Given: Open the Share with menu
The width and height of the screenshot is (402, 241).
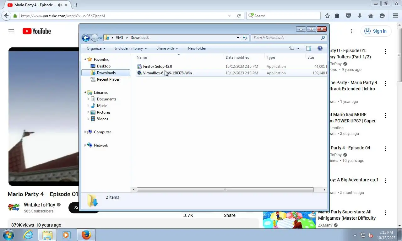Looking at the screenshot, I should pos(167,48).
